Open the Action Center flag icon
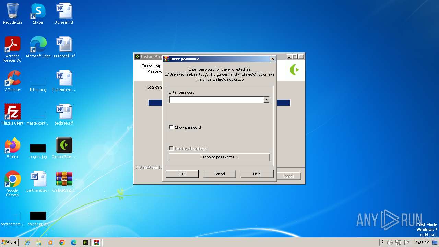 [x=406, y=243]
